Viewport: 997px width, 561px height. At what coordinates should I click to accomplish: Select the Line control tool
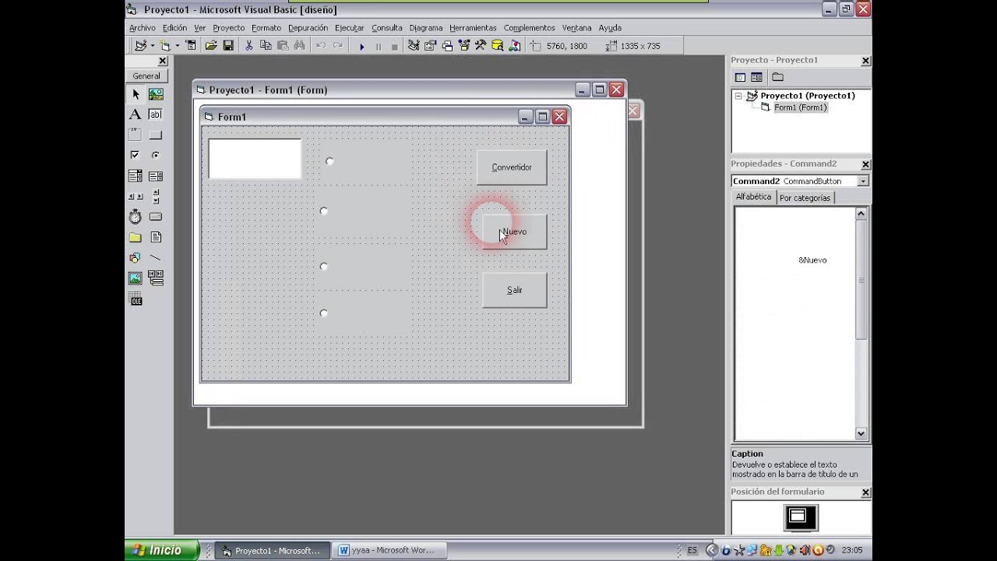[156, 257]
